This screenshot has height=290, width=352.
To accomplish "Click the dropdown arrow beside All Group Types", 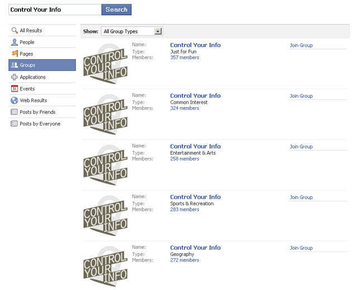I will 158,31.
